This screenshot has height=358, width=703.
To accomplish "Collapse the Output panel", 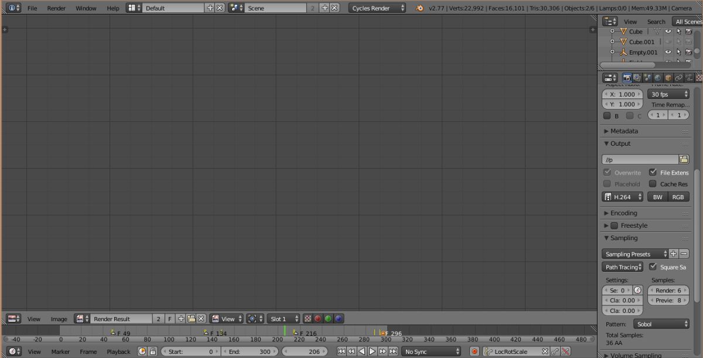I will (x=617, y=144).
